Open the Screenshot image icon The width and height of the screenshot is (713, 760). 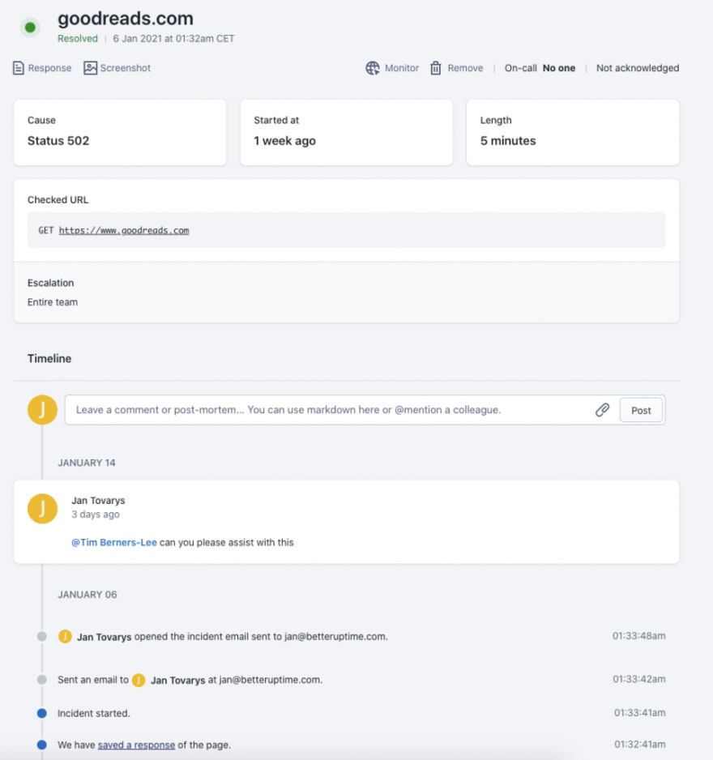click(x=90, y=68)
